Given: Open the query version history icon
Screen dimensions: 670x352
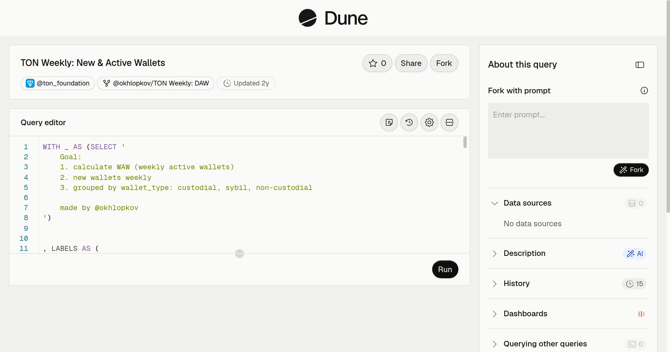Looking at the screenshot, I should (x=409, y=122).
